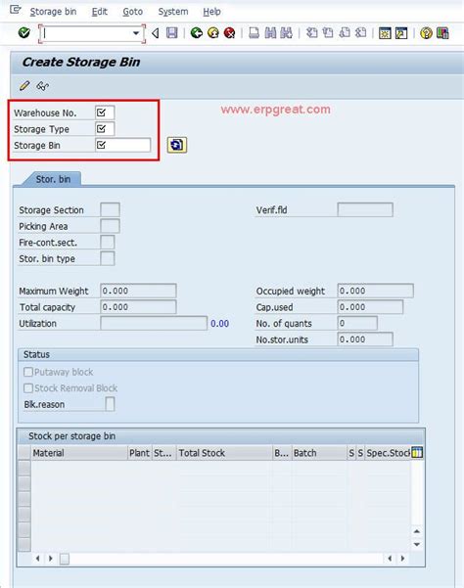464x588 pixels.
Task: Click the Stor. bin type field
Action: 108,258
